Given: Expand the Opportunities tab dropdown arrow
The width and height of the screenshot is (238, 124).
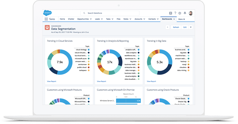Looking at the screenshot, I should point(91,19).
